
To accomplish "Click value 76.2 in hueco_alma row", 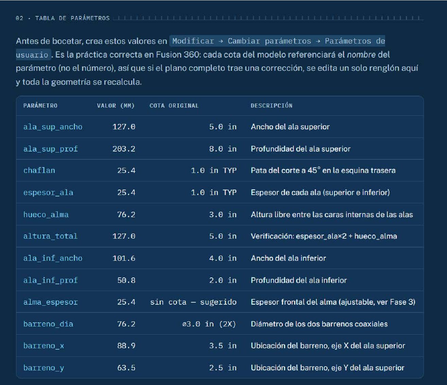I will [x=126, y=214].
